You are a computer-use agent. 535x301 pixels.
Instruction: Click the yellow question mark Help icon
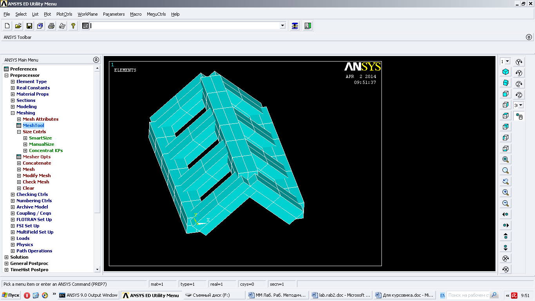click(73, 26)
